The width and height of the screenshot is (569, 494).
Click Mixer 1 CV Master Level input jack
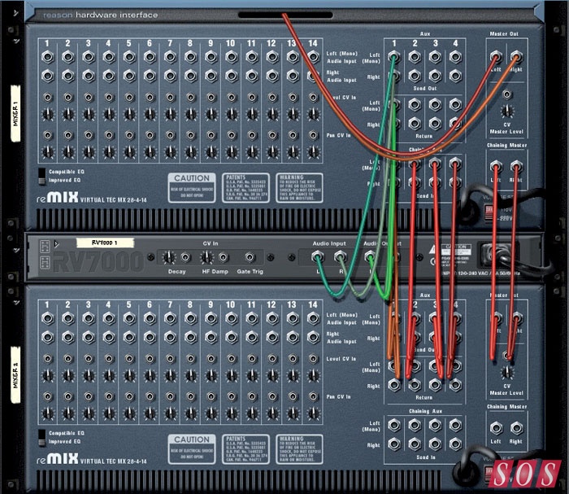[507, 94]
